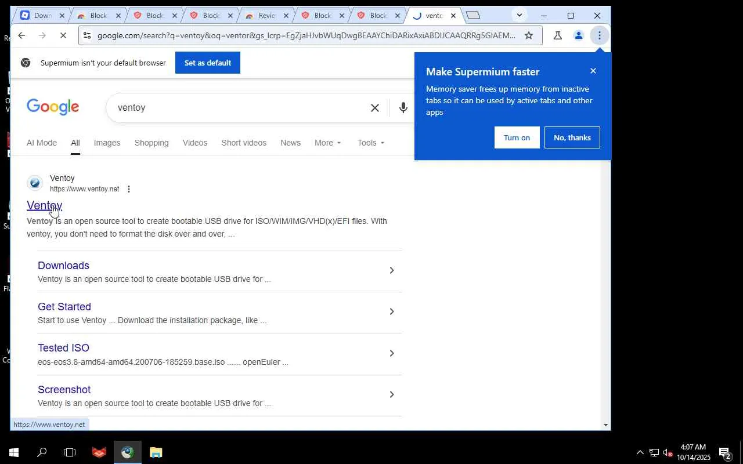Clear the Google search box
The width and height of the screenshot is (743, 464).
pyautogui.click(x=375, y=107)
